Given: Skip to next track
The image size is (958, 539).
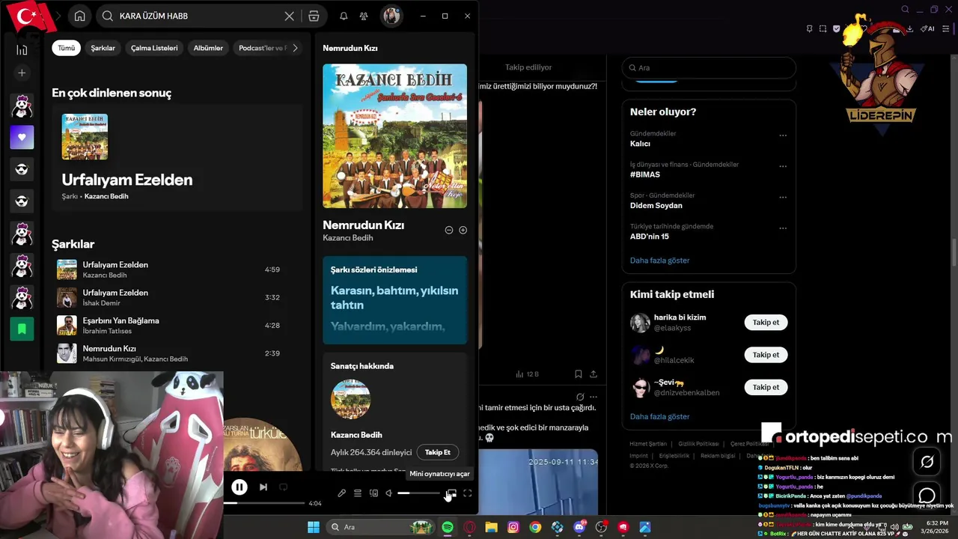Looking at the screenshot, I should [263, 487].
